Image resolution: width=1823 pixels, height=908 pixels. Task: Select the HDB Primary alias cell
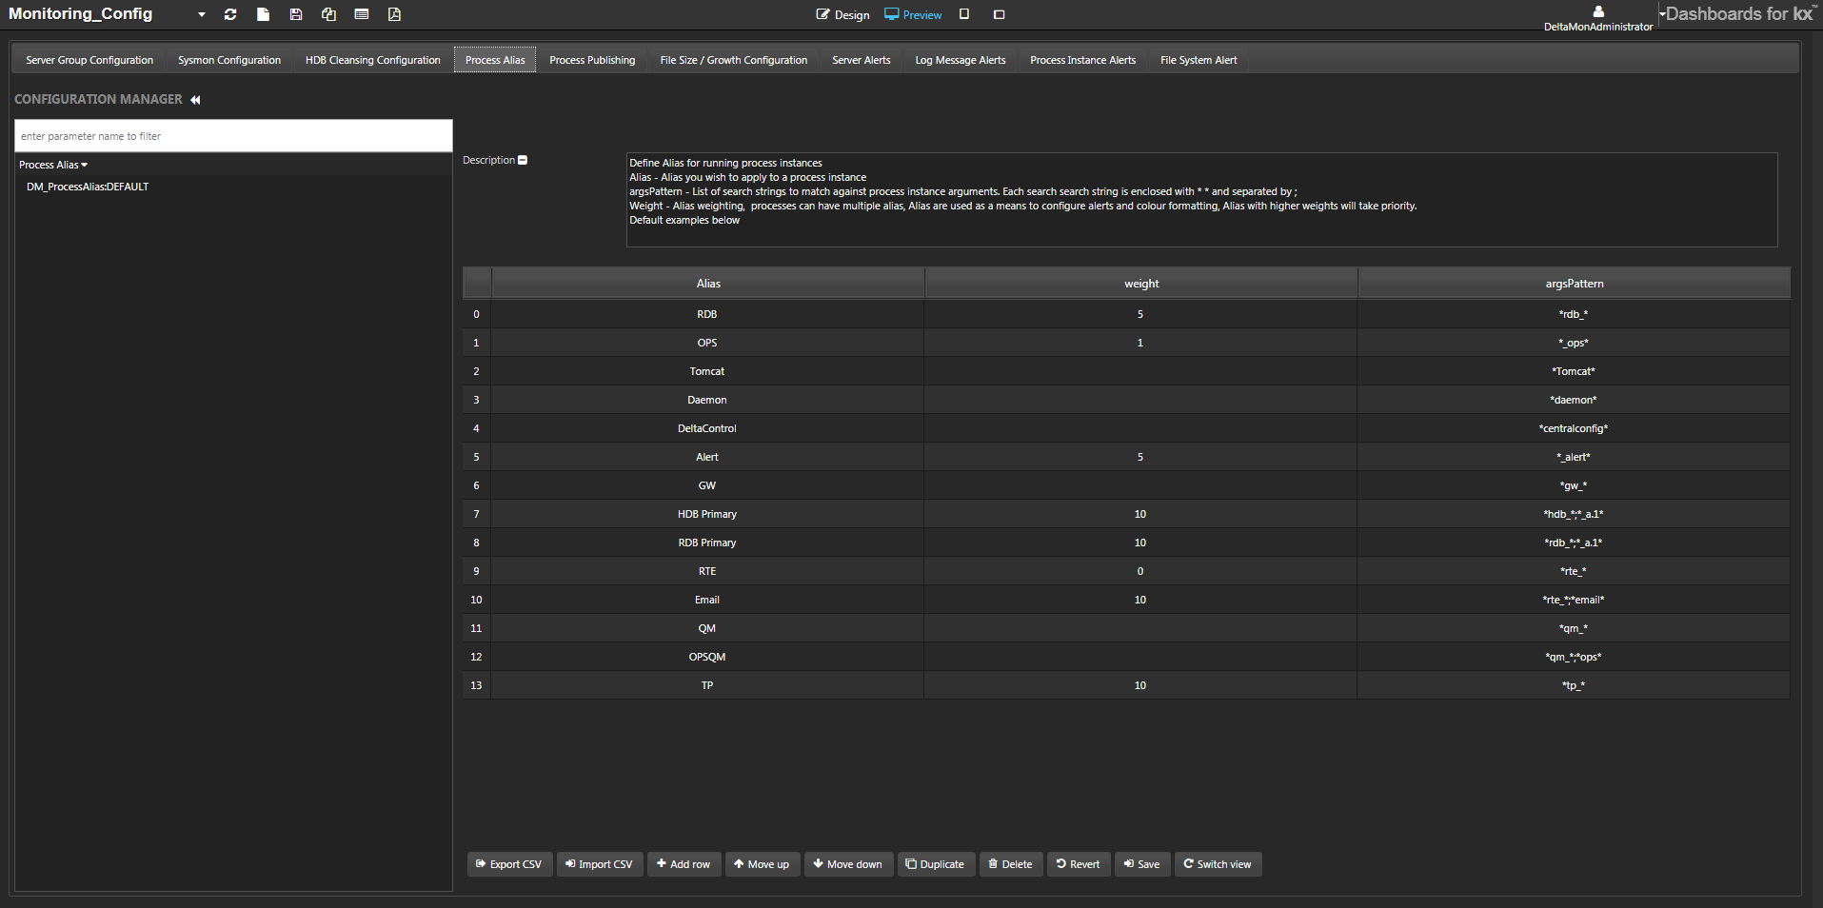pos(707,514)
